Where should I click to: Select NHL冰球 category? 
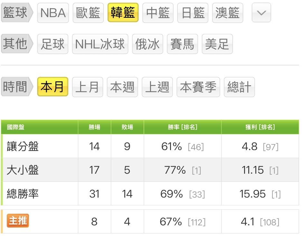click(x=100, y=44)
